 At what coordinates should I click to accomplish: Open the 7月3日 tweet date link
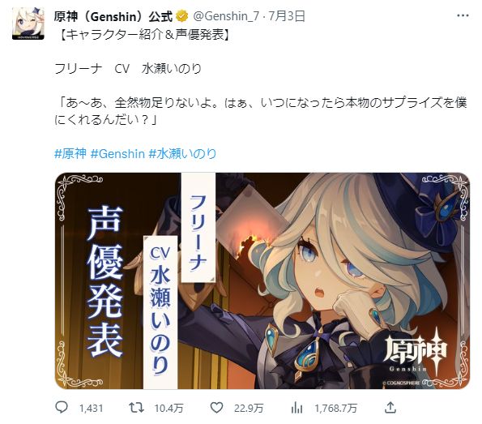point(287,16)
